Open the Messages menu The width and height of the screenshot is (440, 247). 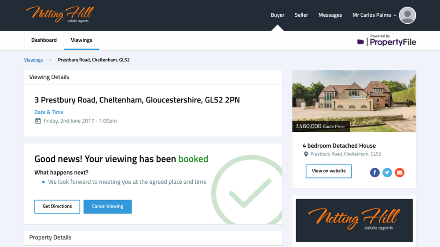330,15
